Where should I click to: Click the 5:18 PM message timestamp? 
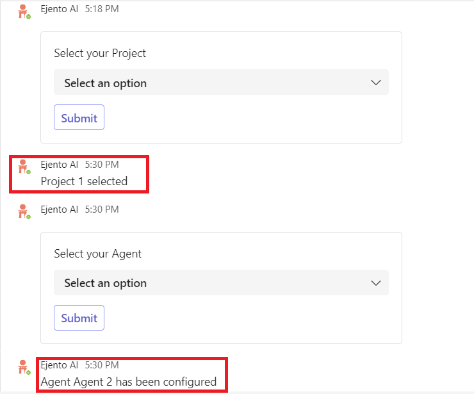pyautogui.click(x=102, y=9)
